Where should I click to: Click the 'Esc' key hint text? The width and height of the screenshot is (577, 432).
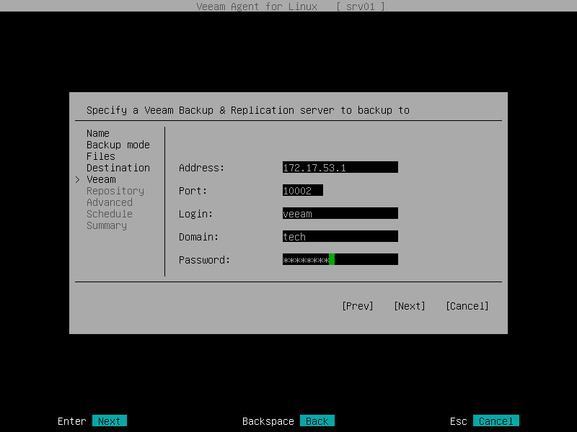pos(459,421)
